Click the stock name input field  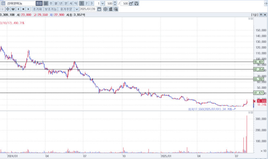click(x=21, y=3)
